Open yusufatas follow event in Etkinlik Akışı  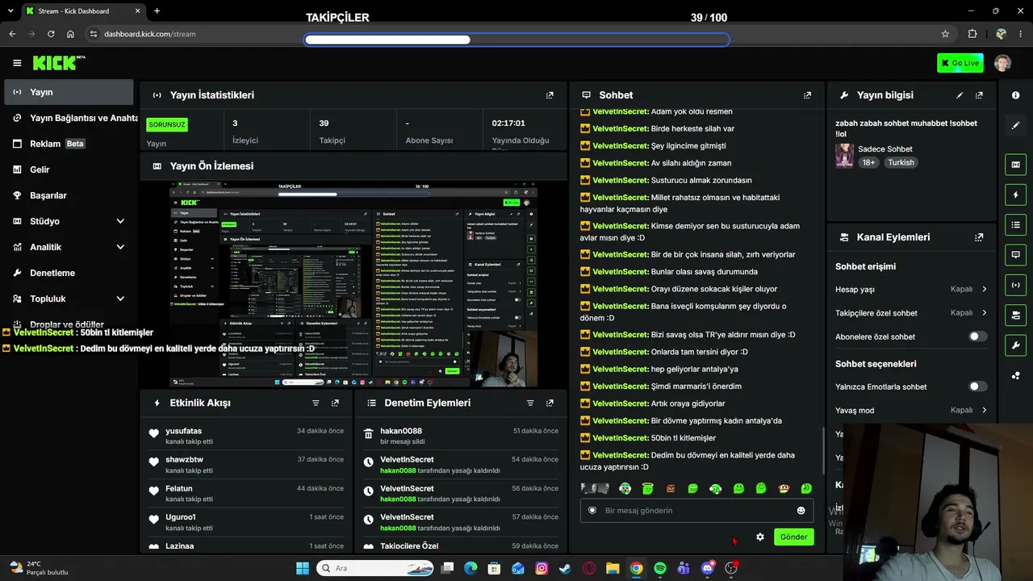click(247, 437)
